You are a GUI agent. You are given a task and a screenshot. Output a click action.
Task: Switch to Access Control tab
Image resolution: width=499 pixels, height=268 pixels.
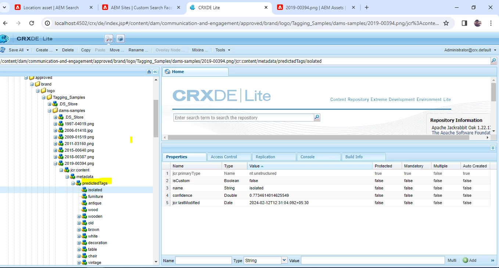229,157
